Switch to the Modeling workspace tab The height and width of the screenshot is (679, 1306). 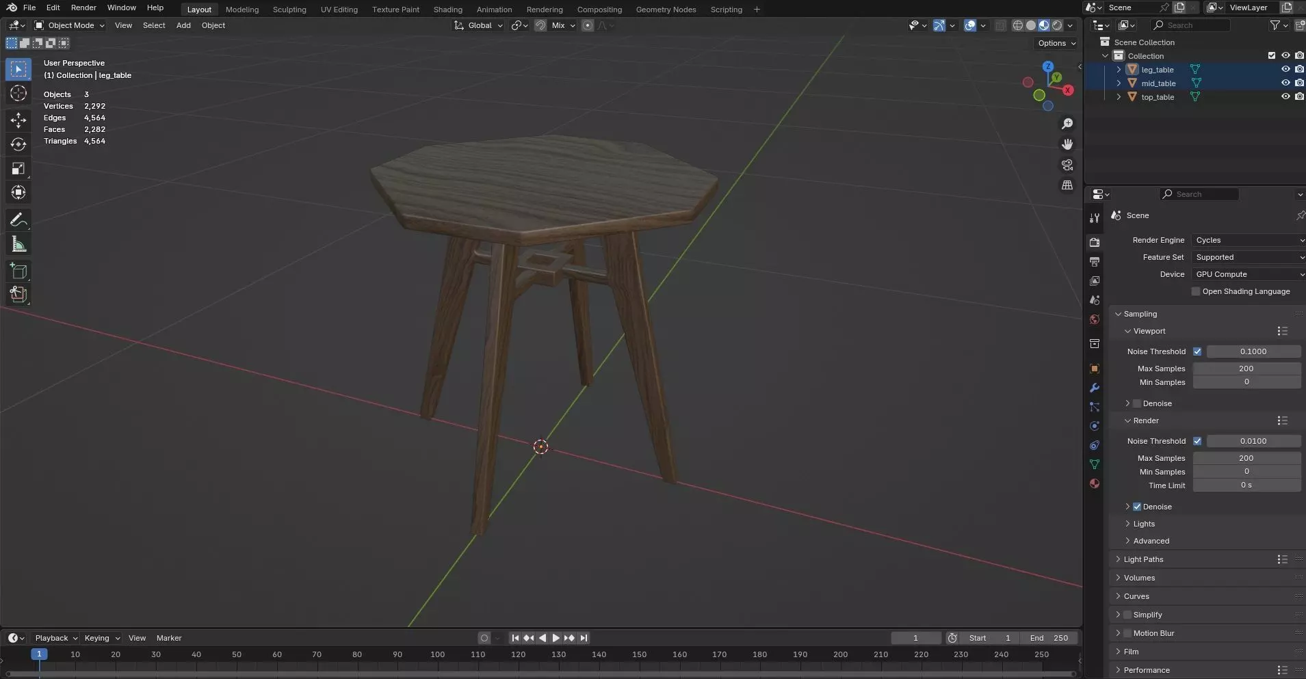click(242, 10)
